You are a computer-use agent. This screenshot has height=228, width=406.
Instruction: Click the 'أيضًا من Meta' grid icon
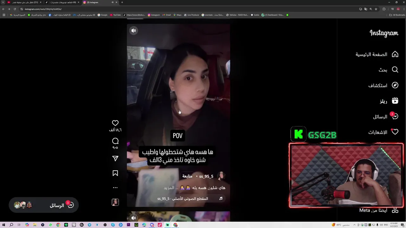click(x=395, y=210)
